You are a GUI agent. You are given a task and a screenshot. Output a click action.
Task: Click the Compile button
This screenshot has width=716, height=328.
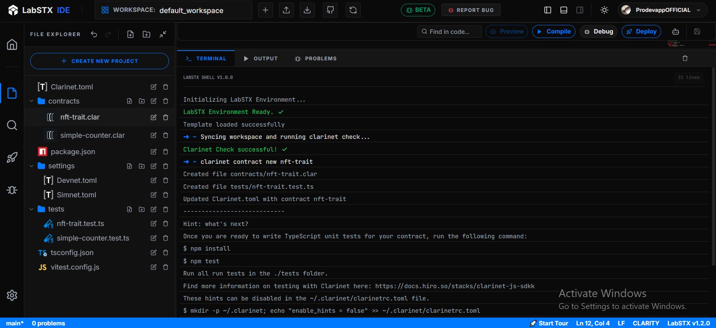pyautogui.click(x=553, y=32)
